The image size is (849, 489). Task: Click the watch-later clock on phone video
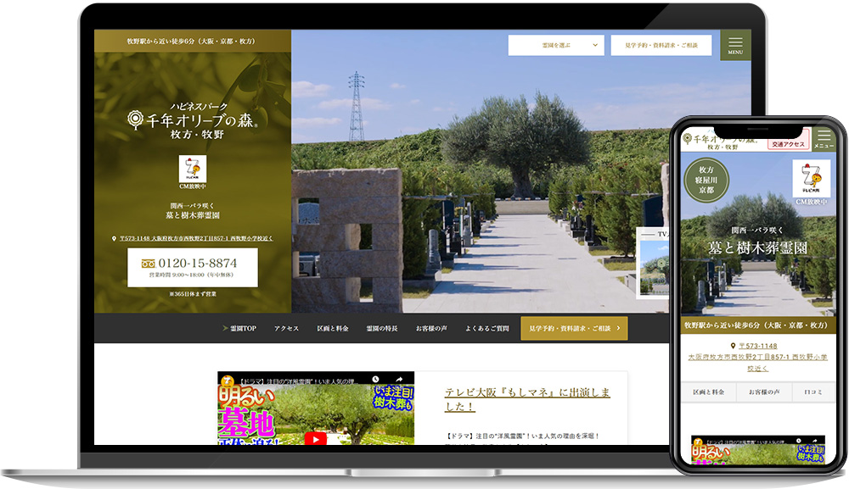click(x=799, y=441)
